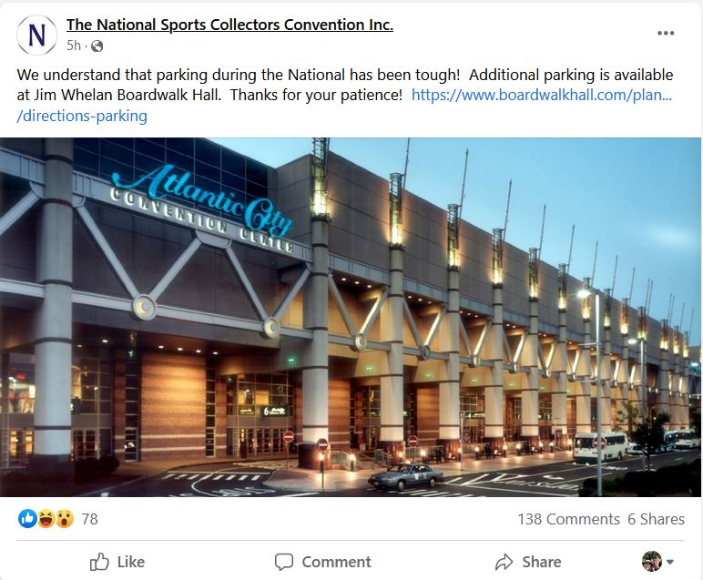The width and height of the screenshot is (703, 580).
Task: Click the blue thumbs-up reaction emoji
Action: (x=27, y=519)
